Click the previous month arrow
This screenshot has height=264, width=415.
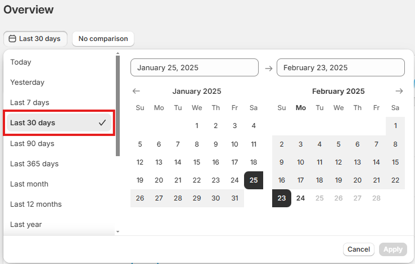(x=136, y=91)
